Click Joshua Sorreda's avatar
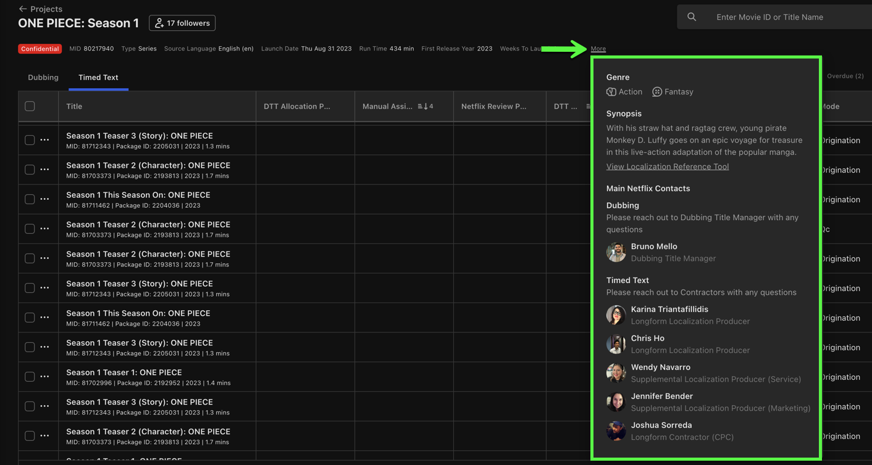Viewport: 872px width, 465px height. point(616,431)
